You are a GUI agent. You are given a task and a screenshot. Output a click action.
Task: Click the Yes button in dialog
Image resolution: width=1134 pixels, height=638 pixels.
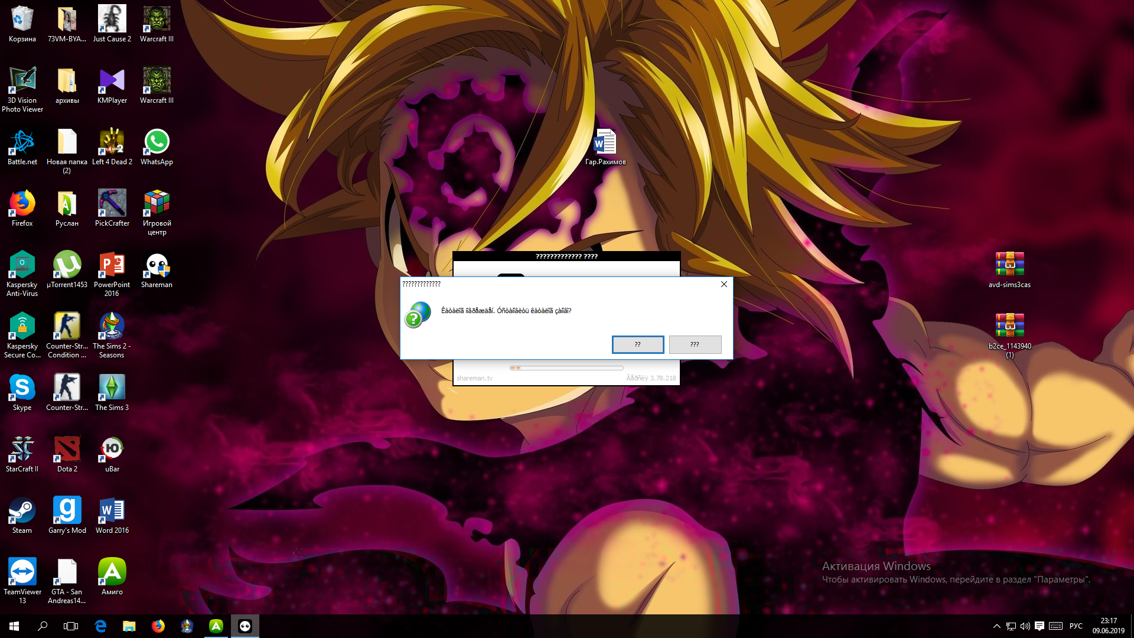tap(637, 344)
